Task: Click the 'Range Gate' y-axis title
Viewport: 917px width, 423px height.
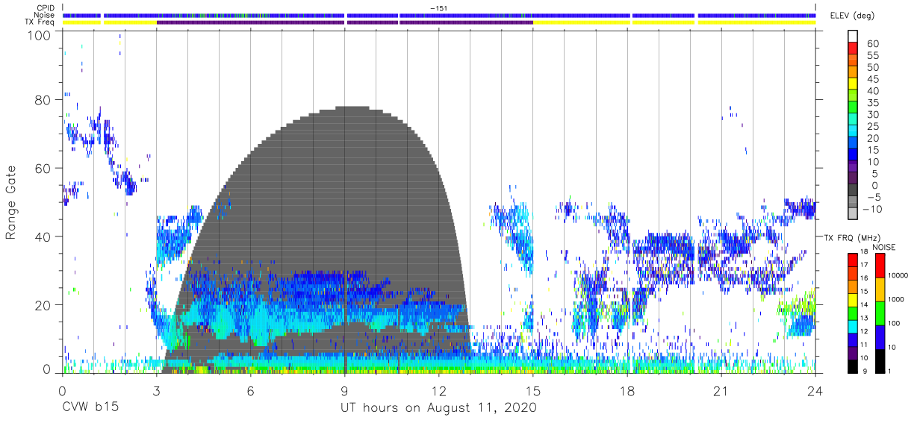Action: pos(11,202)
